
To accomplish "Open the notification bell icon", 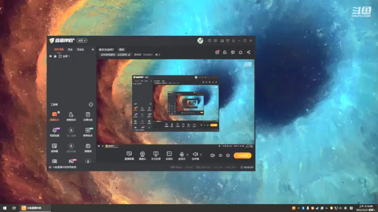I will point(241,52).
